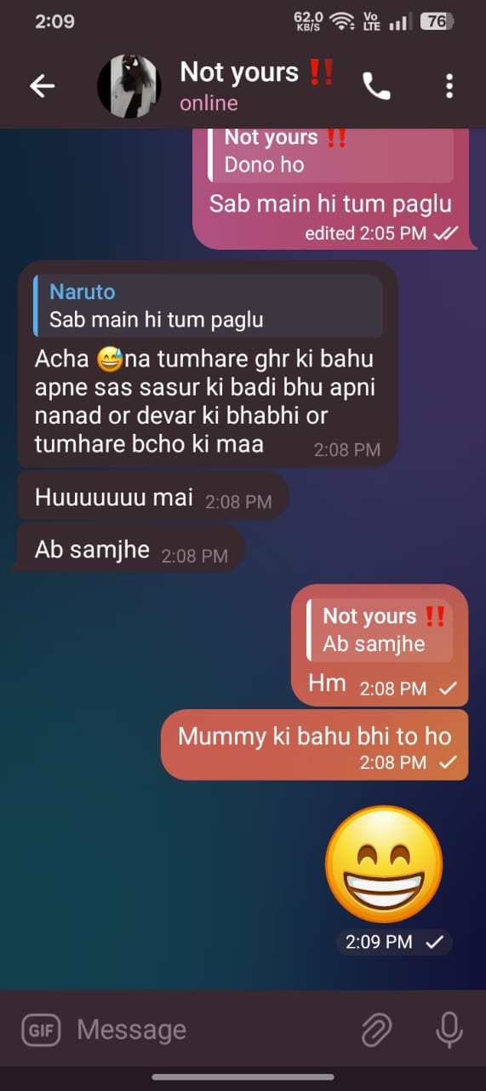Open the GIF picker in message bar
This screenshot has height=1091, width=486.
[39, 1030]
